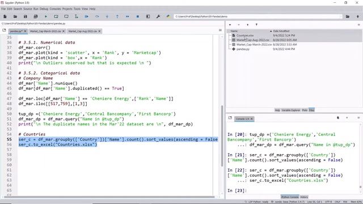The width and height of the screenshot is (363, 204).
Task: Open the editor pane options hamburger menu
Action: point(220,30)
